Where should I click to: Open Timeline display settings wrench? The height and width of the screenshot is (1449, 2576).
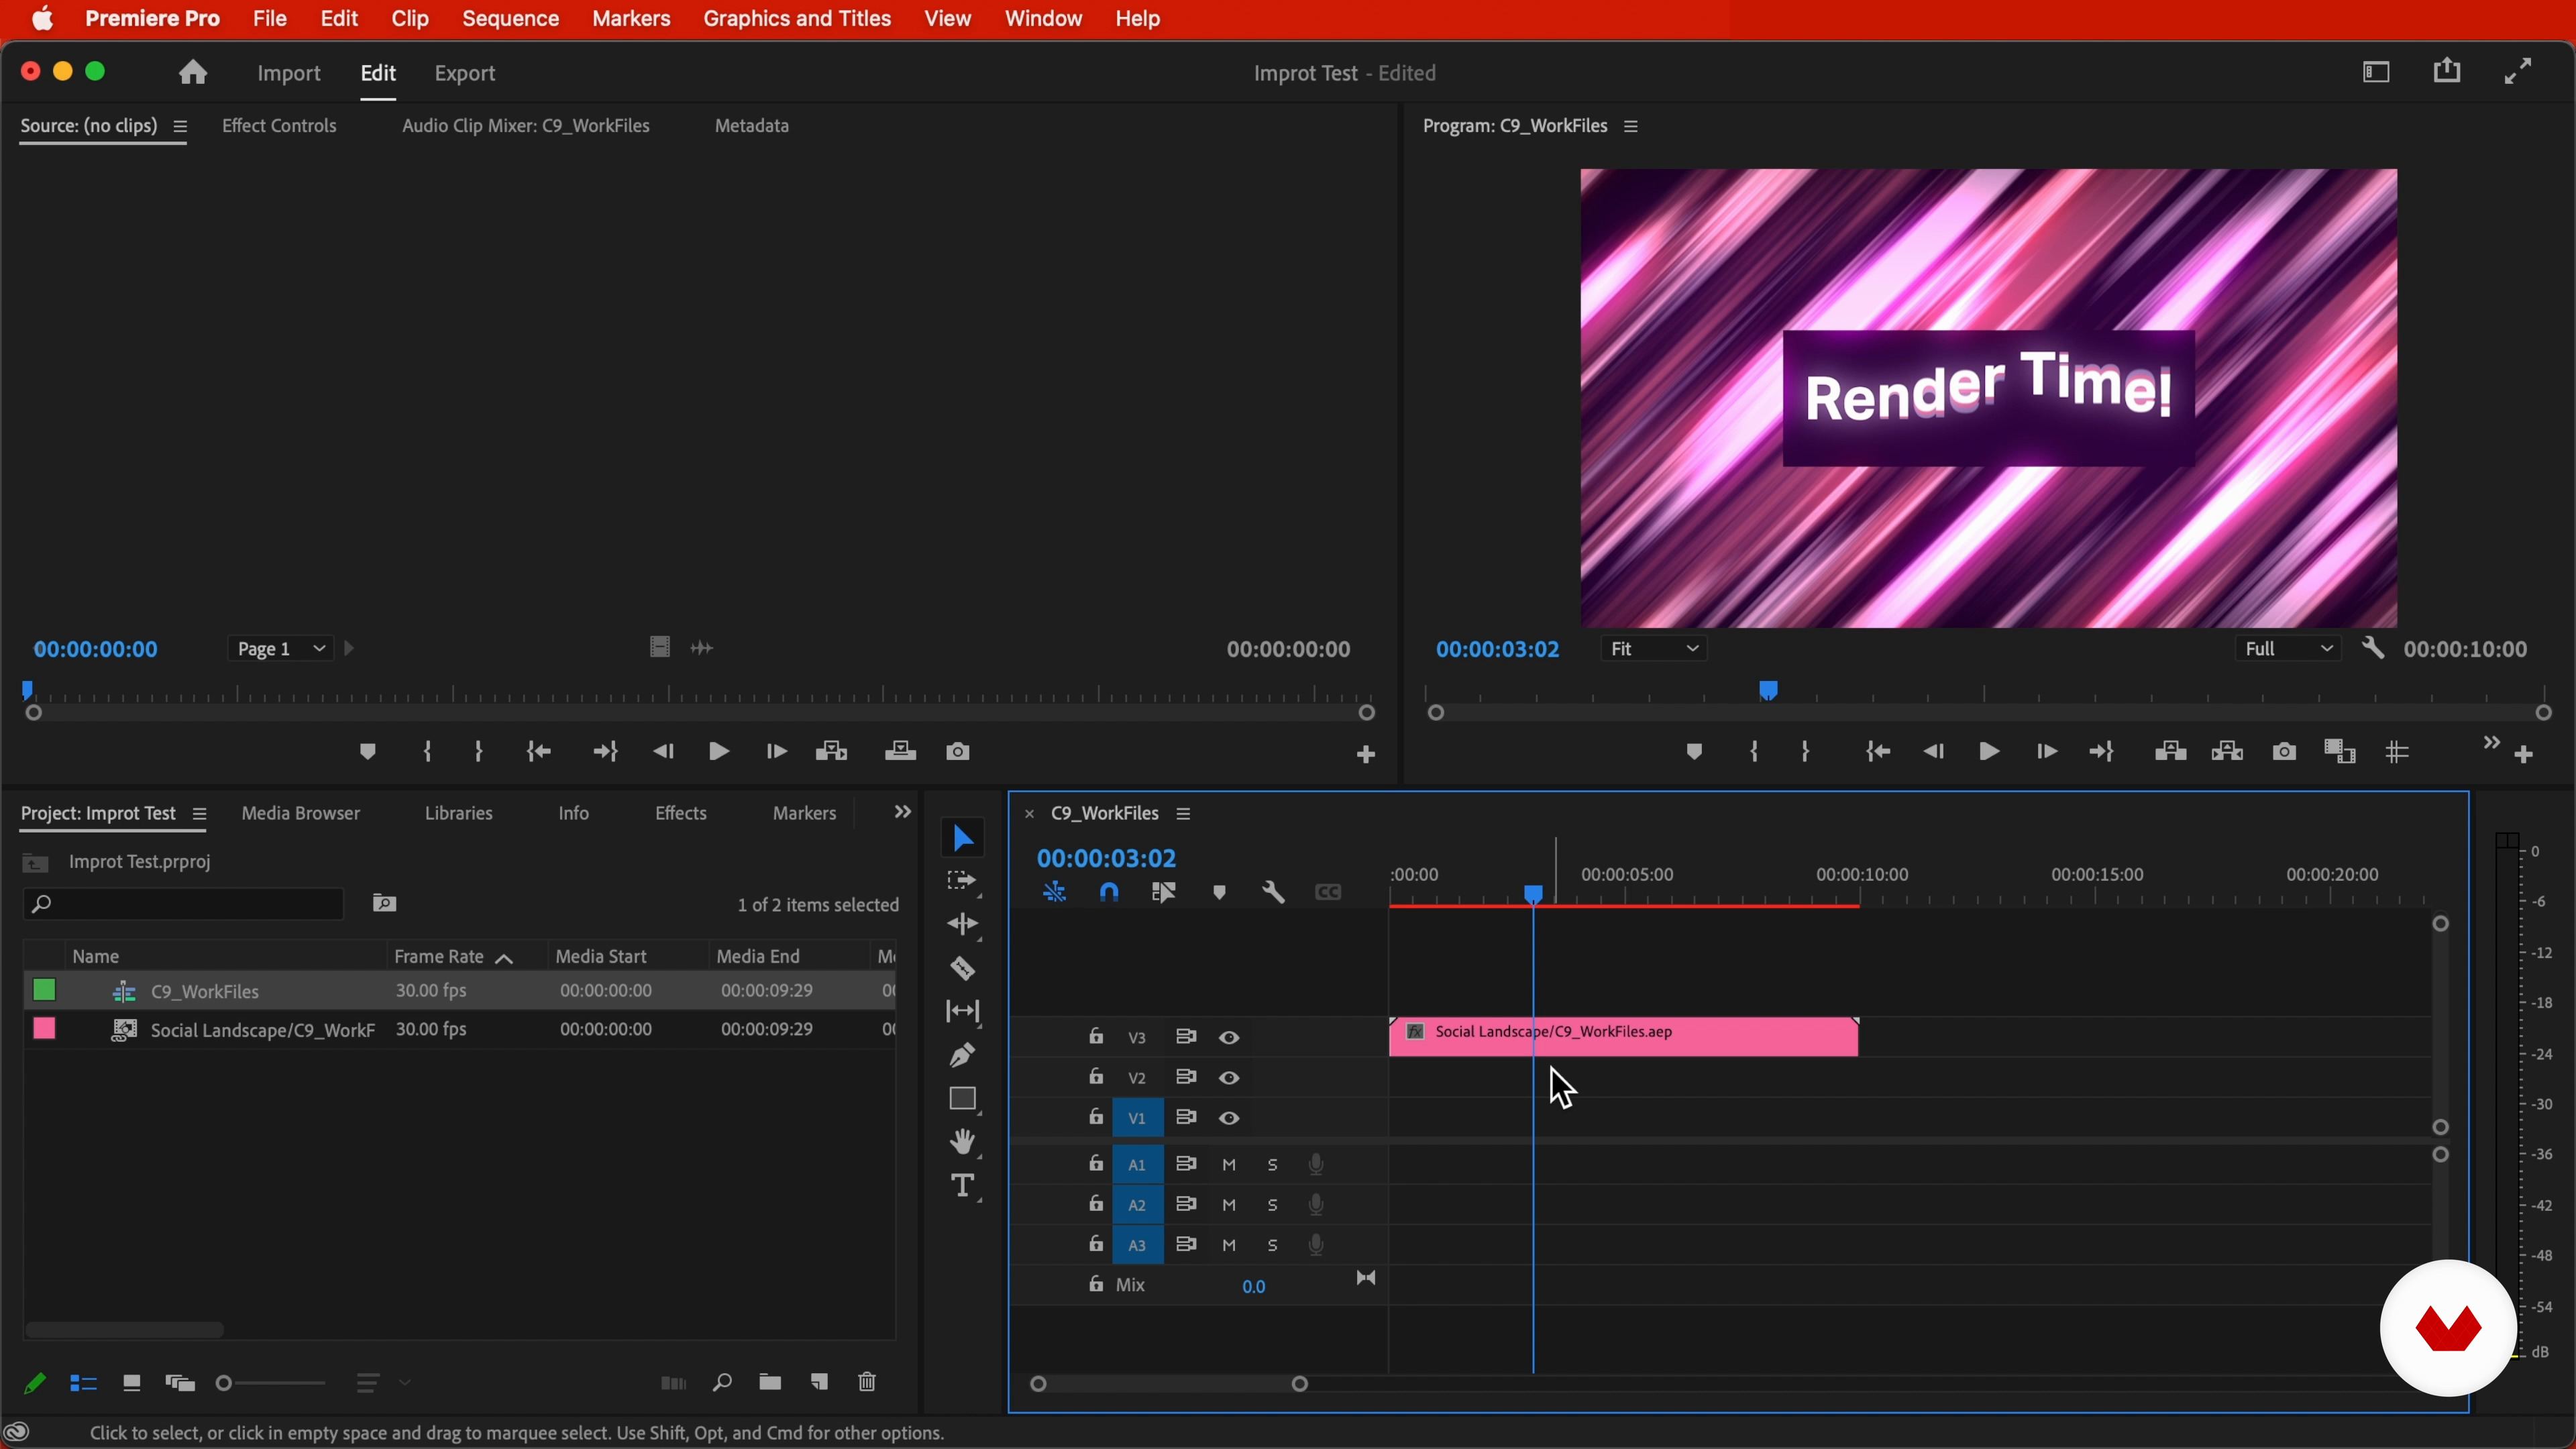click(x=1273, y=892)
